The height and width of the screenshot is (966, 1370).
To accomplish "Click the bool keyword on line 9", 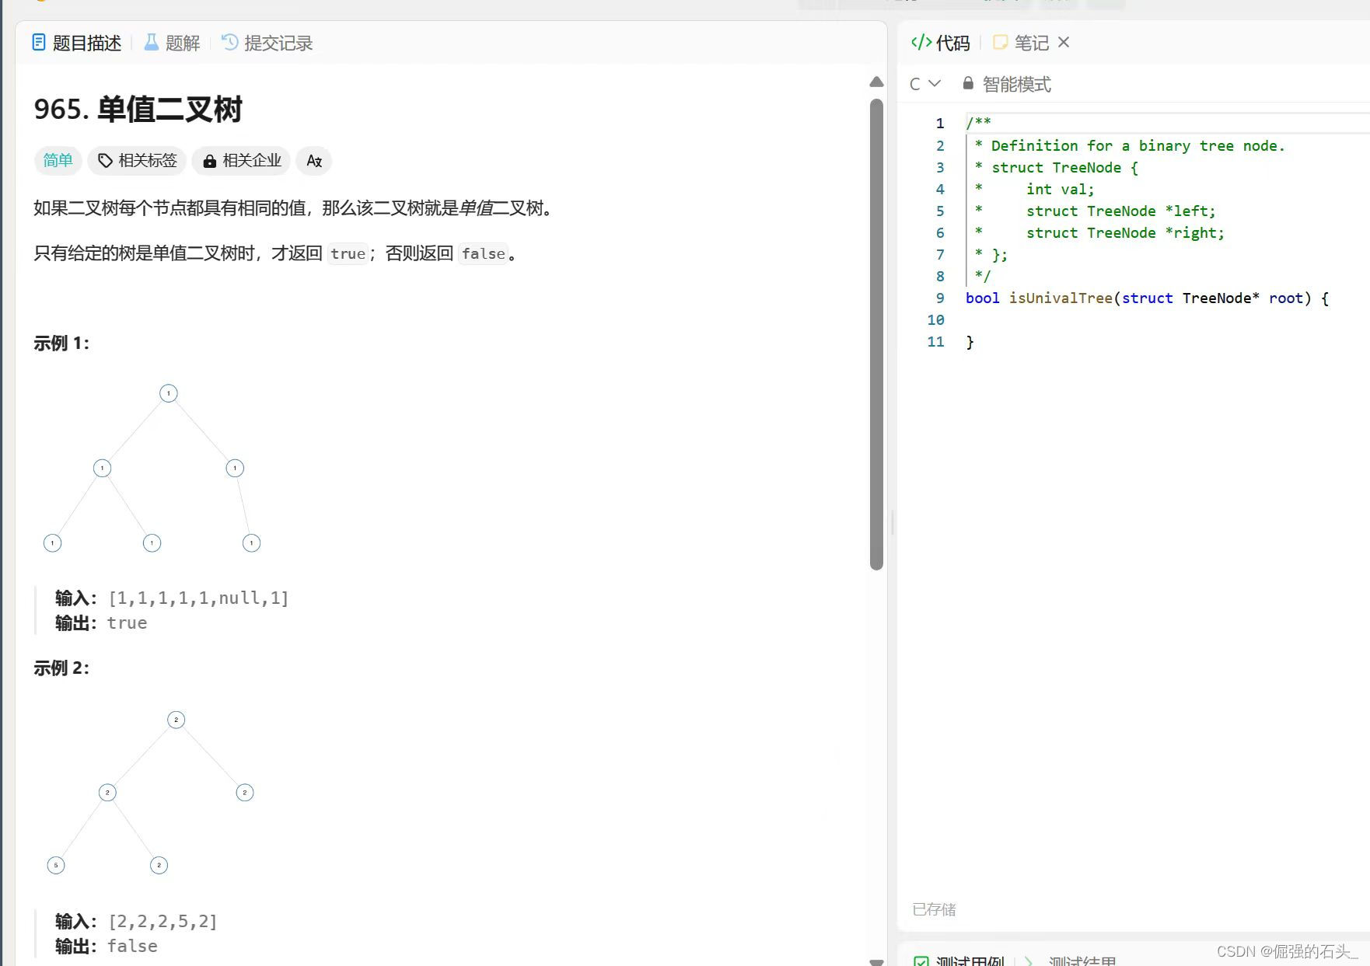I will [983, 298].
